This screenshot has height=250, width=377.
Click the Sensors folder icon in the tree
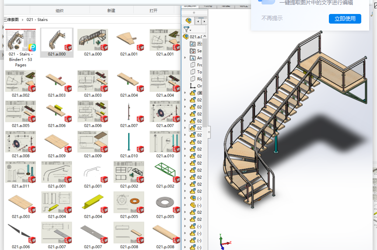point(192,51)
